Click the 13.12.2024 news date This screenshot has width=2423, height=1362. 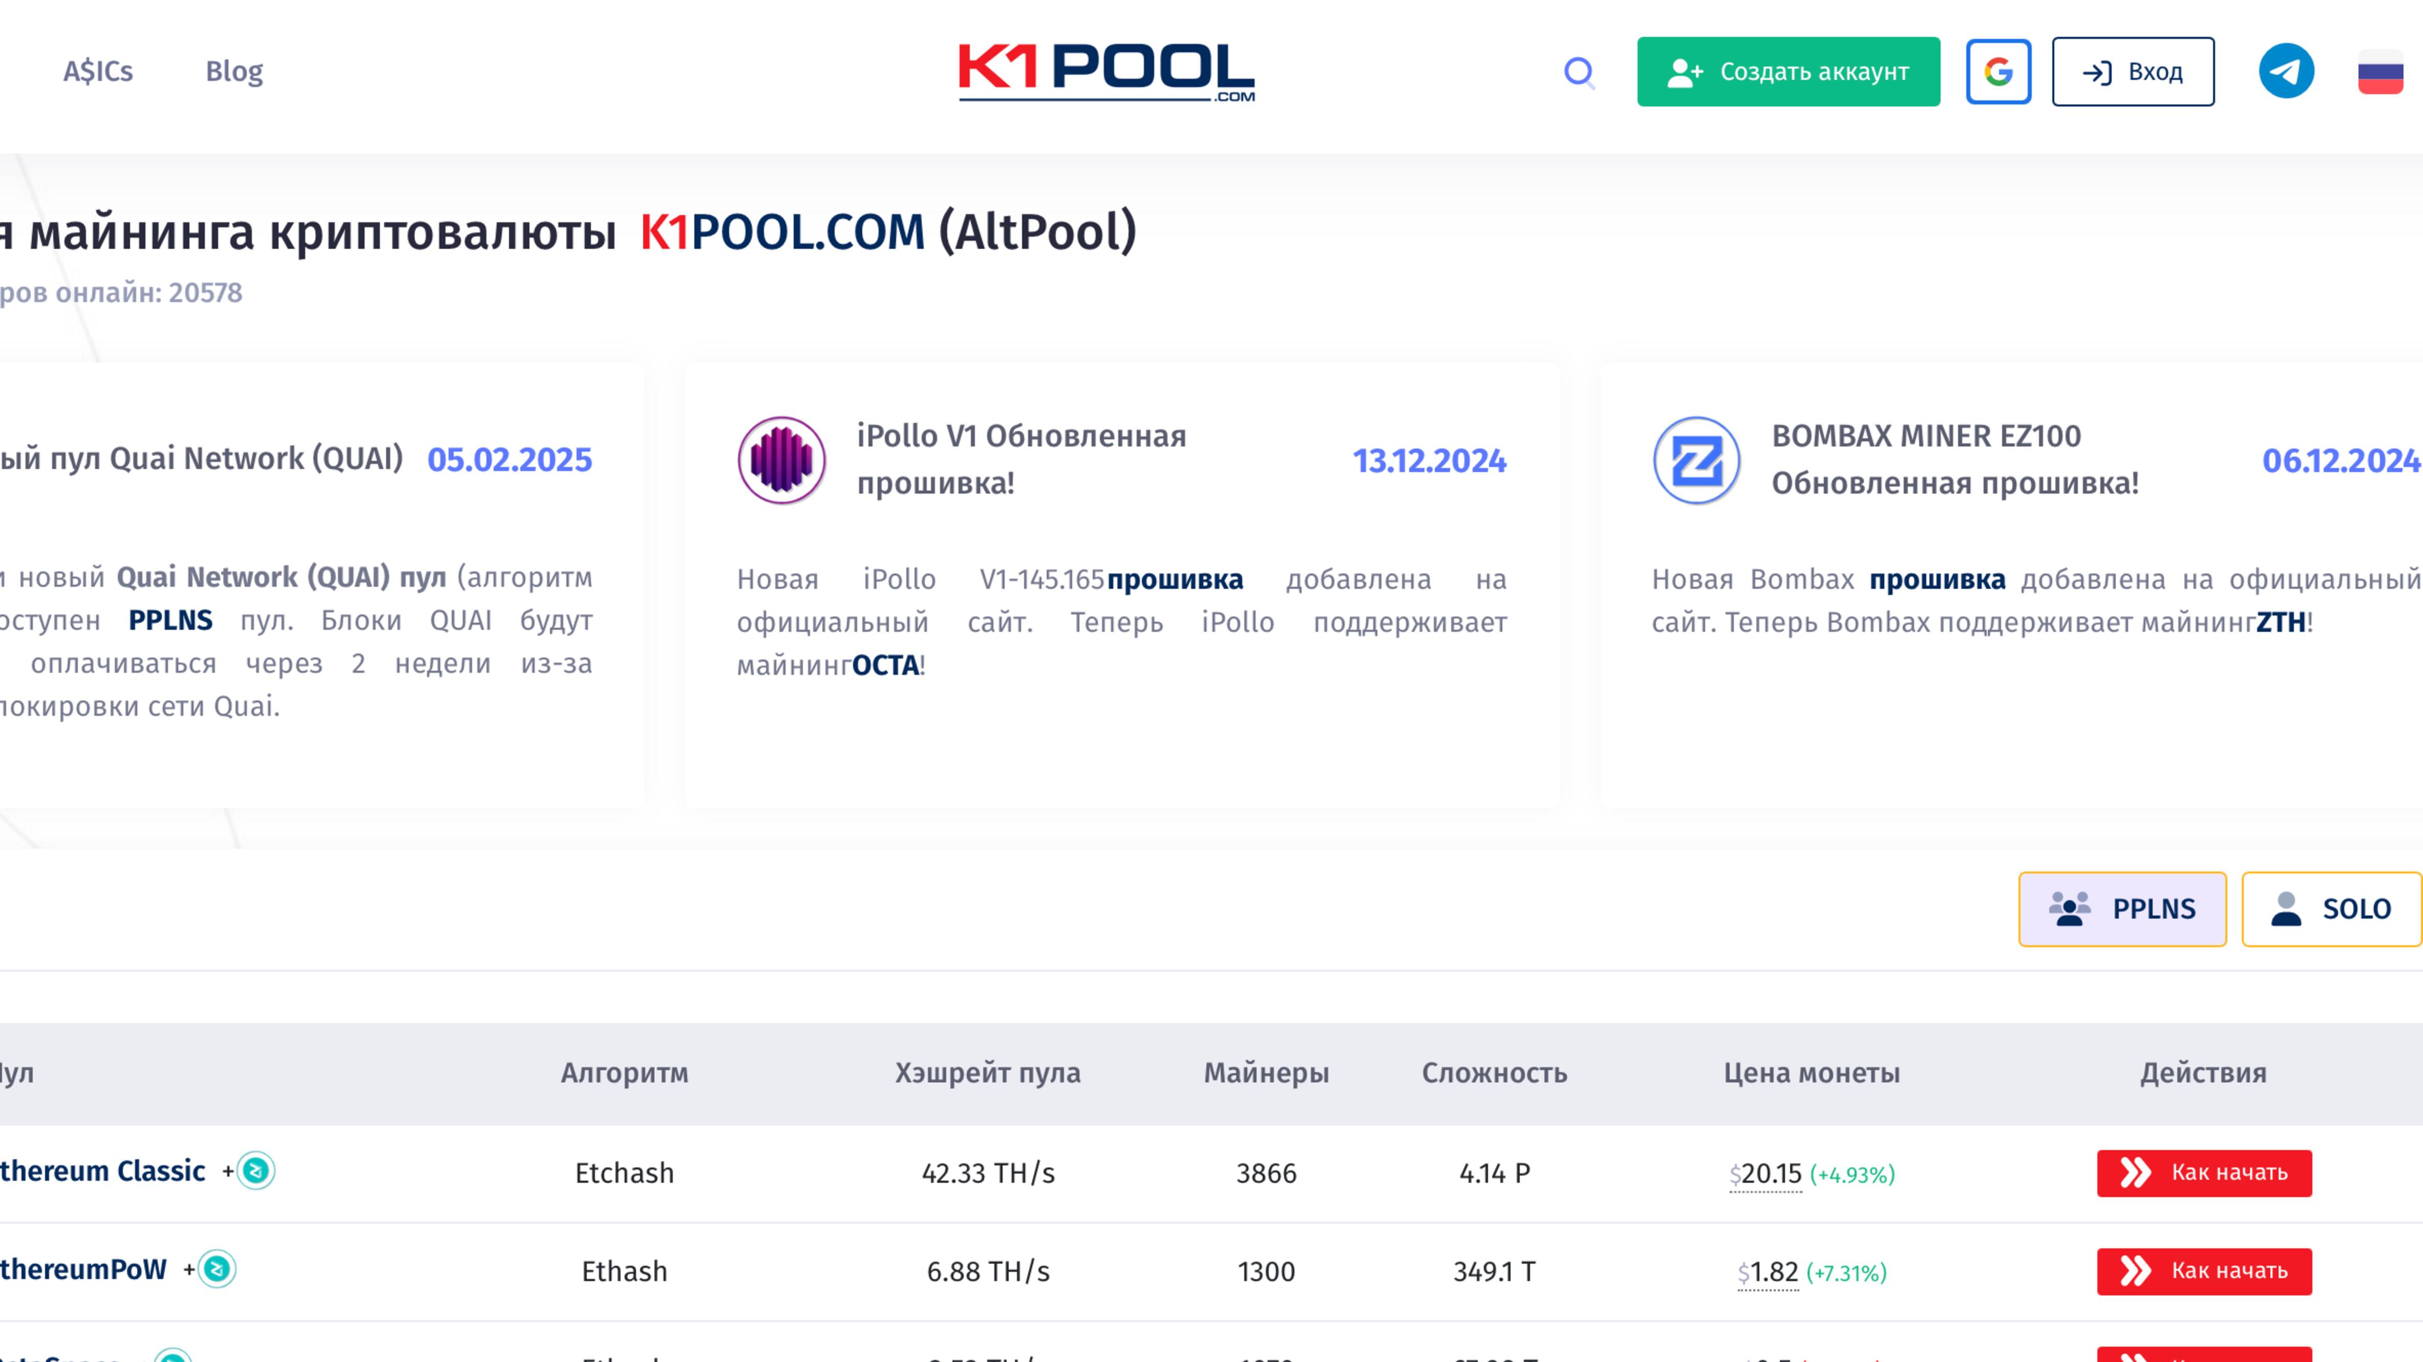pos(1430,461)
